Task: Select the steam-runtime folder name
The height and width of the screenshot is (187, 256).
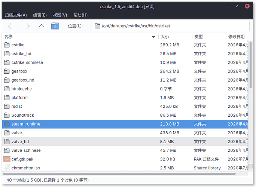Action: 26,124
